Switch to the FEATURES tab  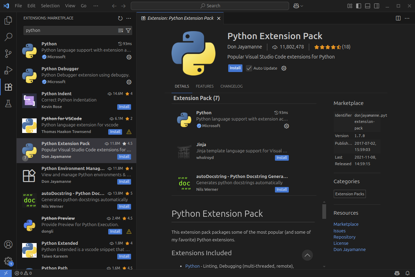205,86
